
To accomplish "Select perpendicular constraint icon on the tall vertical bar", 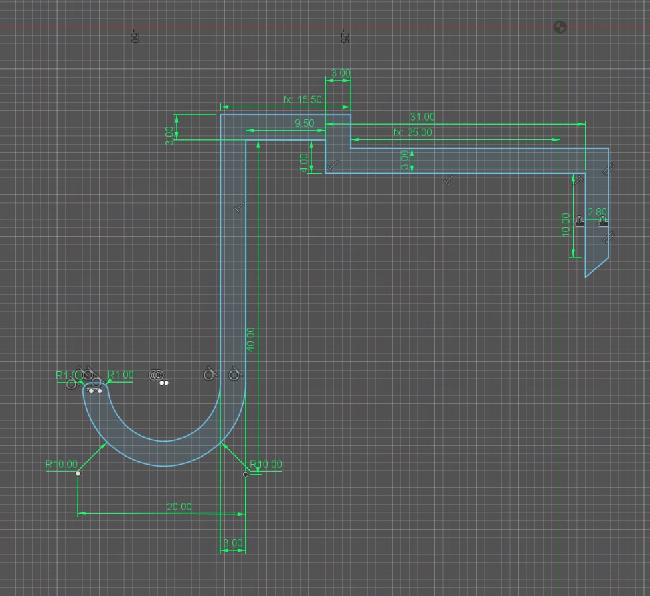I will [x=239, y=207].
